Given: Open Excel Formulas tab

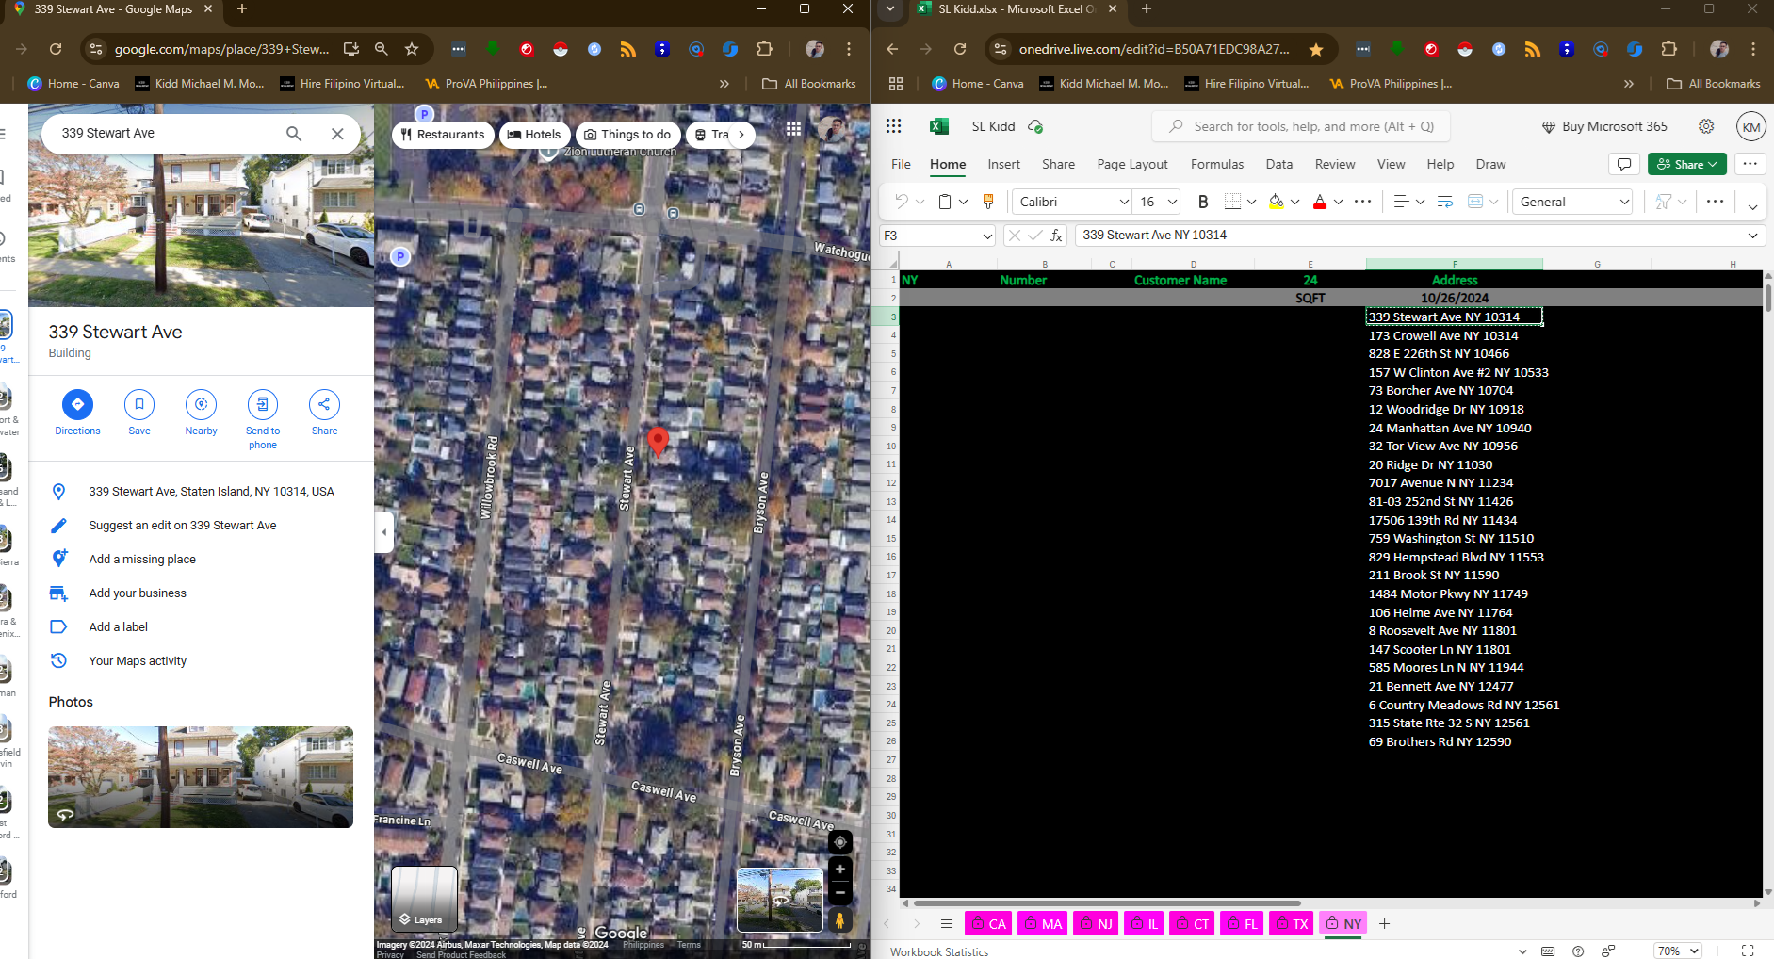Looking at the screenshot, I should [x=1217, y=164].
